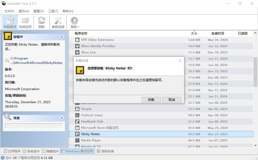Click the Microsoft Store 体验主机 icon
This screenshot has width=258, height=160.
click(x=77, y=128)
